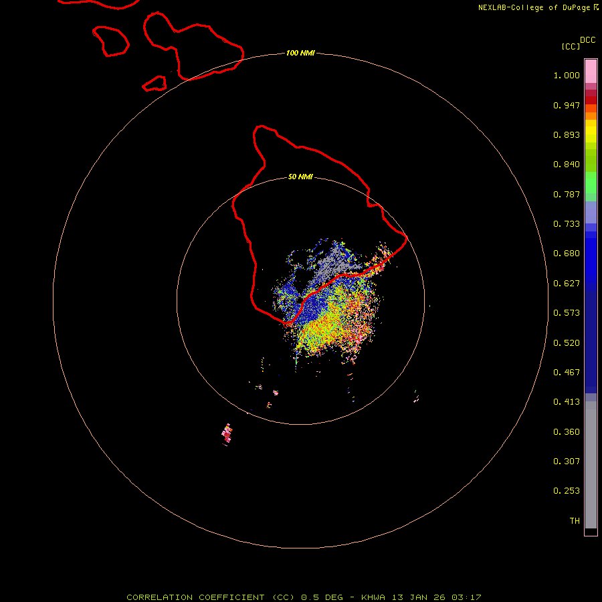Screen dimensions: 602x602
Task: Click the TH threshold label
Action: point(575,521)
